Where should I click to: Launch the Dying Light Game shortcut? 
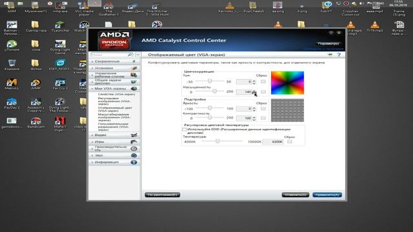click(x=60, y=47)
